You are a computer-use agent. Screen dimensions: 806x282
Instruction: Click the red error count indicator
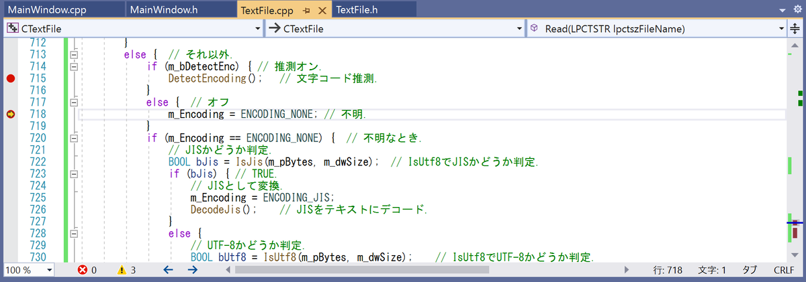click(x=88, y=270)
